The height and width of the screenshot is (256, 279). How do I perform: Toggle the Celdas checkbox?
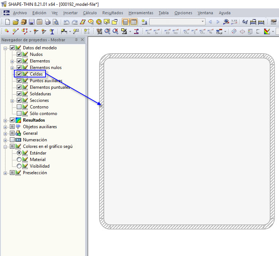pyautogui.click(x=19, y=74)
